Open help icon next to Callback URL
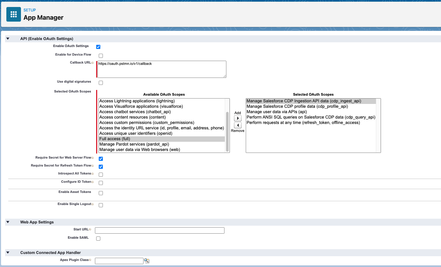 (93, 63)
